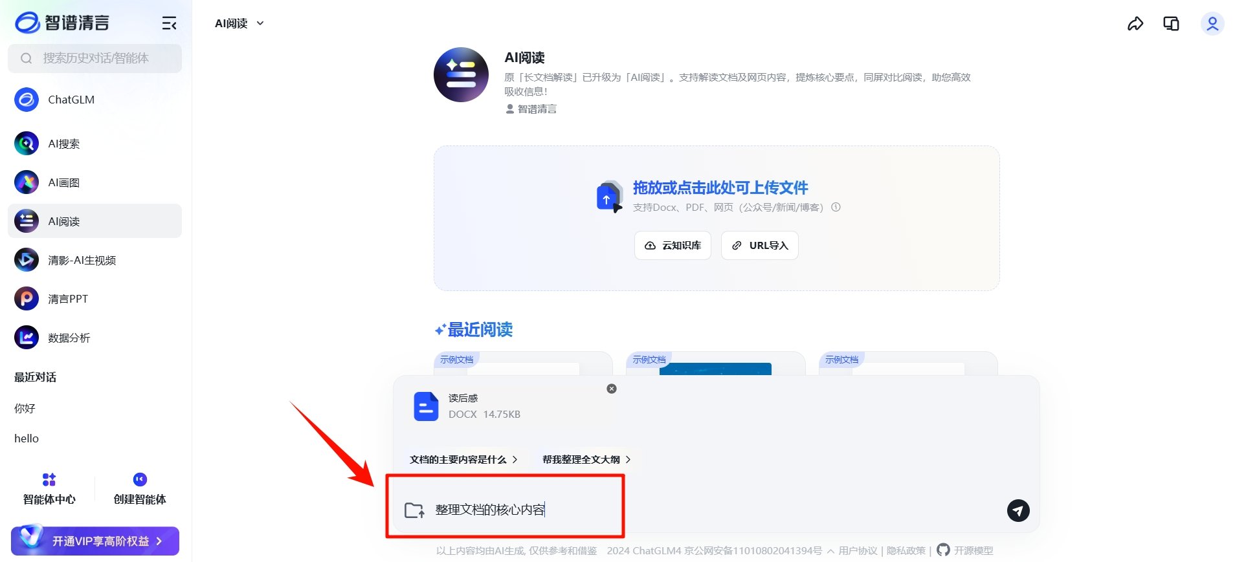Click the ChatGLM sidebar icon

[x=27, y=100]
